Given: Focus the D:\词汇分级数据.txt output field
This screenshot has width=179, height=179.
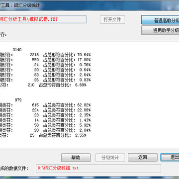Looking at the screenshot, I should (98, 169).
